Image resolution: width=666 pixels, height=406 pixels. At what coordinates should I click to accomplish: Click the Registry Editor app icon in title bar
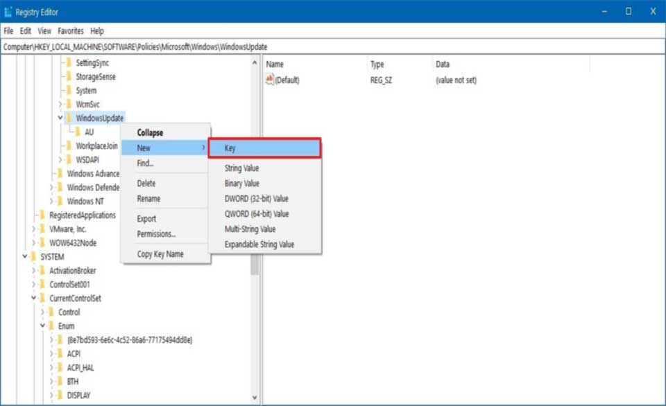(x=8, y=12)
